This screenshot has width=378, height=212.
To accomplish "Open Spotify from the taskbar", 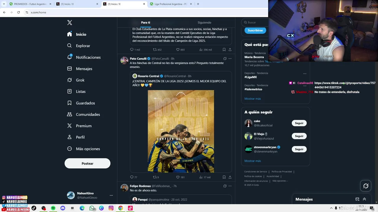I will 53,208.
